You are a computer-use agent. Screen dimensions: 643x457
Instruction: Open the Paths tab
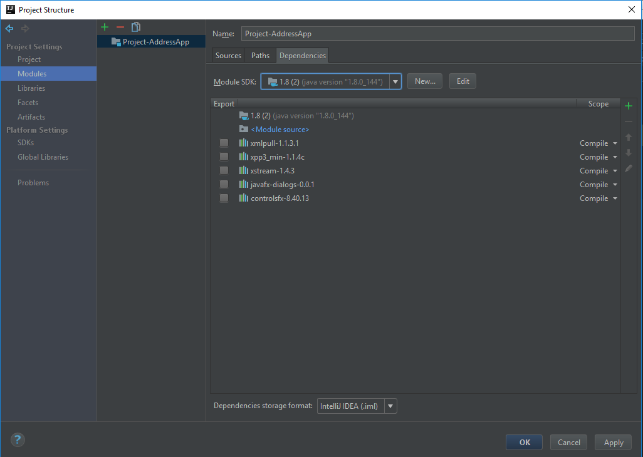(259, 55)
